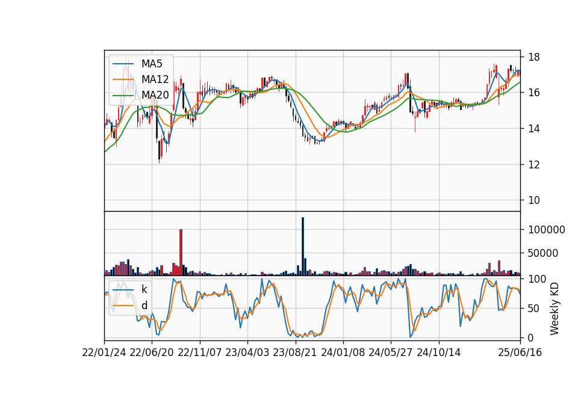This screenshot has width=578, height=415.
Task: Click the Weekly KD axis label
Action: tap(555, 309)
